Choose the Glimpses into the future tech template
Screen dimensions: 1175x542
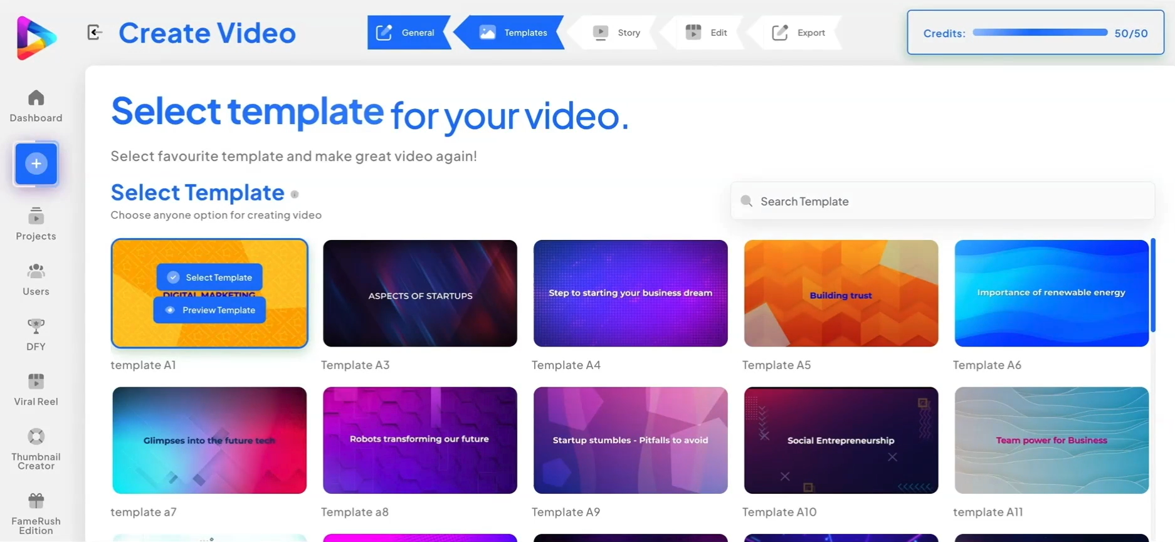click(x=209, y=440)
